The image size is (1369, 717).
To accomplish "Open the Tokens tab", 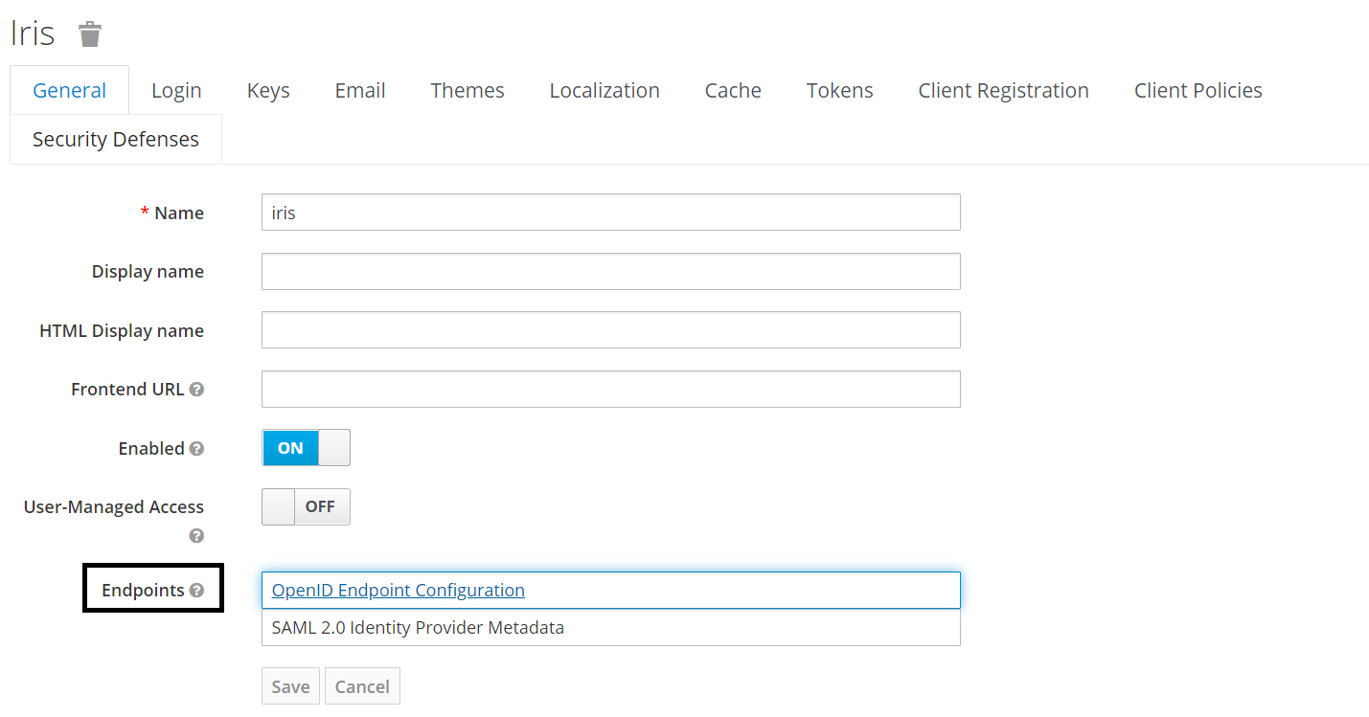I will click(839, 91).
